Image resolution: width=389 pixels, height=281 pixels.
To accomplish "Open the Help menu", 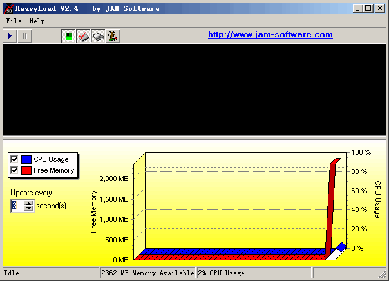I will pos(37,21).
